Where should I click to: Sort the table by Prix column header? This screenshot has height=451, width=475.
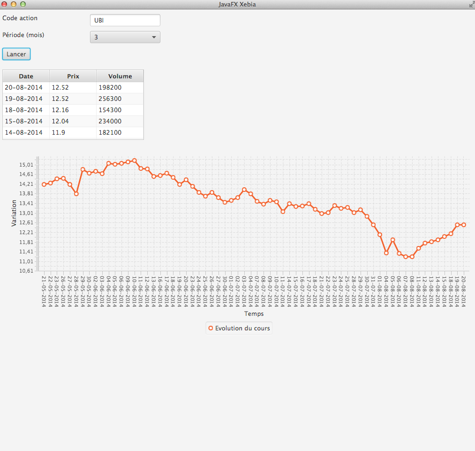pyautogui.click(x=73, y=76)
